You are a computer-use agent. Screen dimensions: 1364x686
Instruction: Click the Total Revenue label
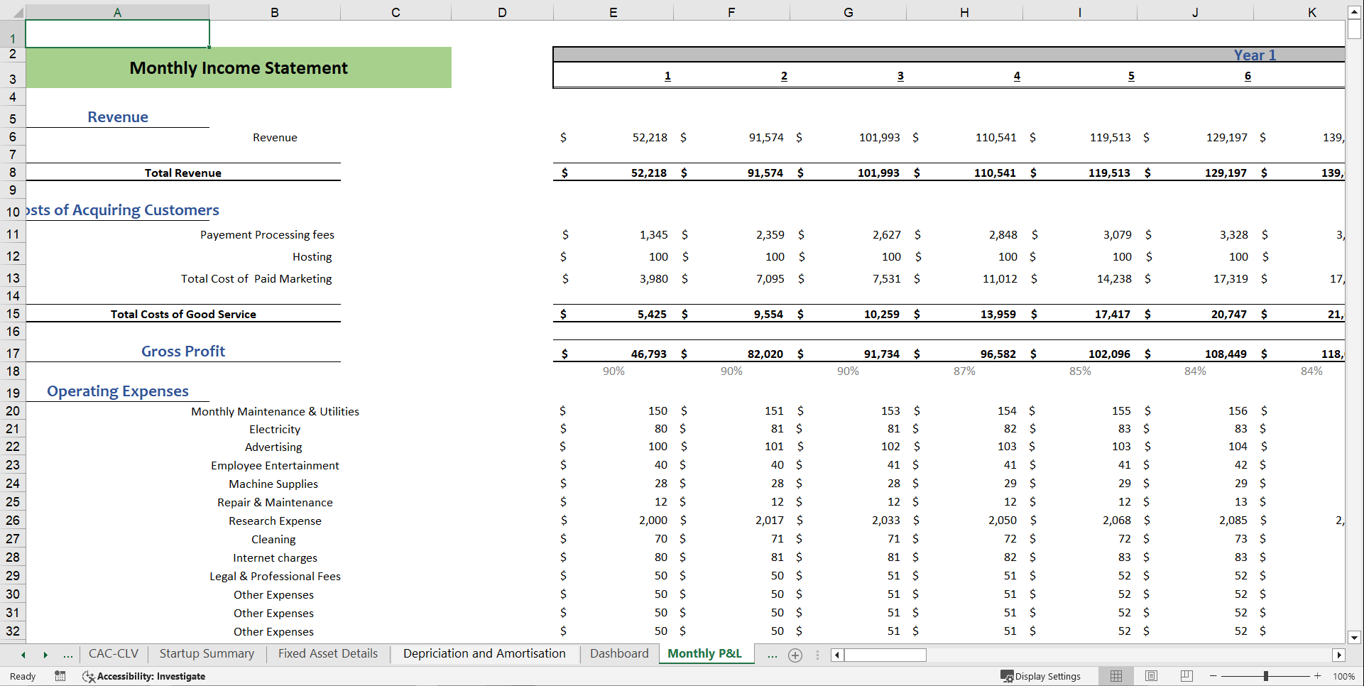coord(183,173)
